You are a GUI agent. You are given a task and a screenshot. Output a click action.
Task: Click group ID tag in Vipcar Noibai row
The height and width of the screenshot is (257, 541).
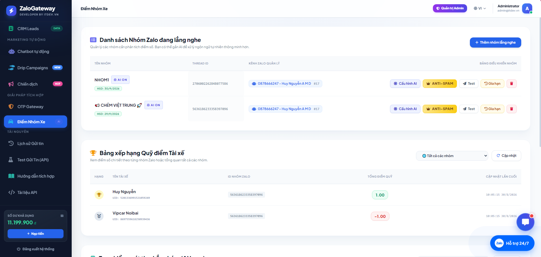coord(246,216)
